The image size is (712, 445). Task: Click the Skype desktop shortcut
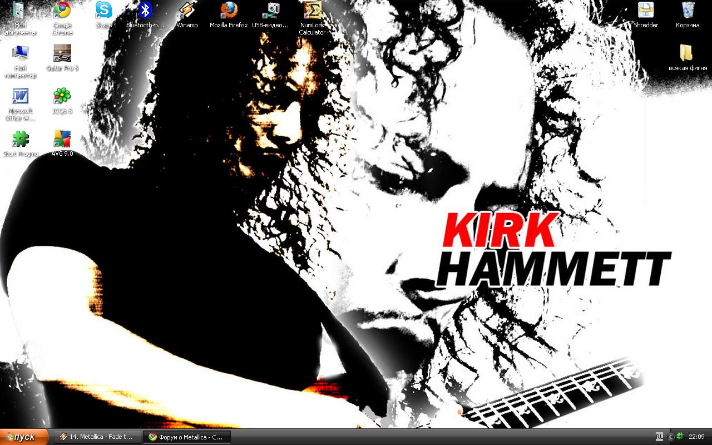(103, 11)
